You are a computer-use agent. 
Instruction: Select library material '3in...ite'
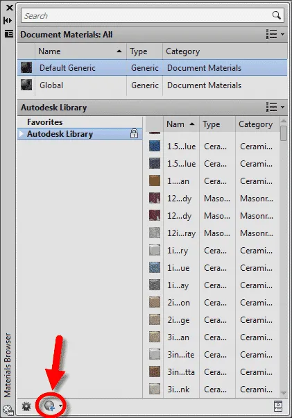(212, 355)
